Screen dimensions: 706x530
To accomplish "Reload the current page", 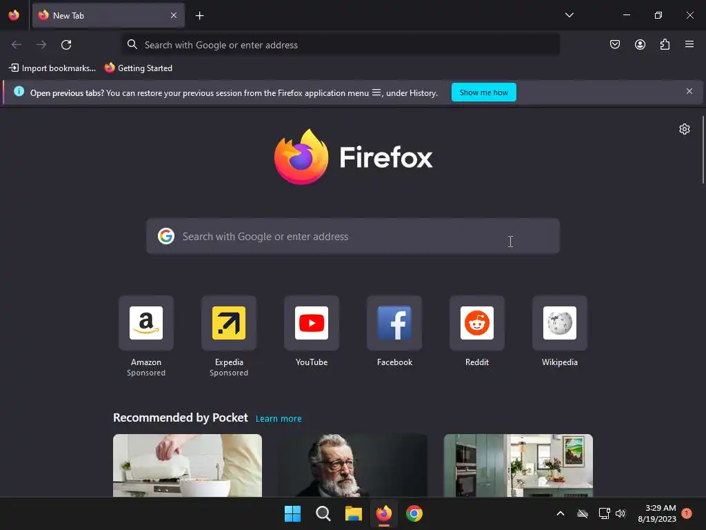I will [66, 45].
